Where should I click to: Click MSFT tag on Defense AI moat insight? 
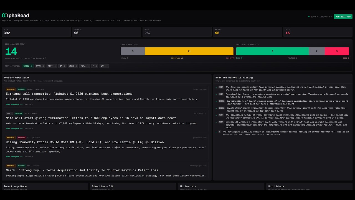coord(221,122)
